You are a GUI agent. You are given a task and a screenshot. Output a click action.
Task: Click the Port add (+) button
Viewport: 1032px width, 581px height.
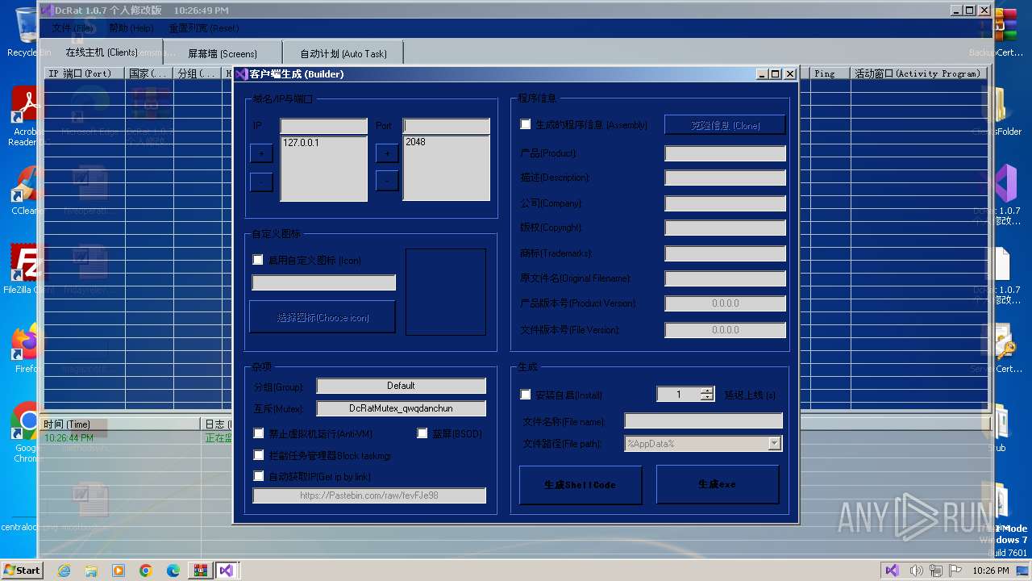387,153
